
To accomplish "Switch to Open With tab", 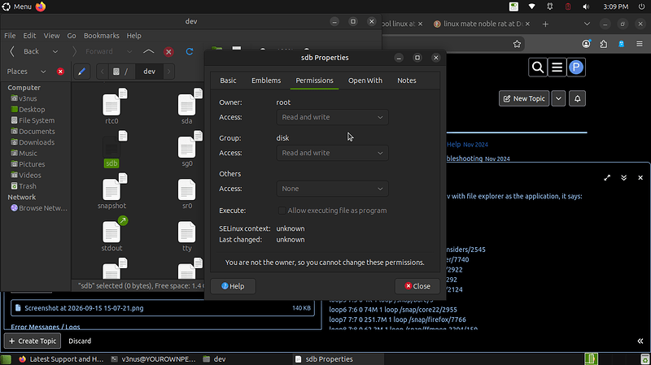I will 365,80.
